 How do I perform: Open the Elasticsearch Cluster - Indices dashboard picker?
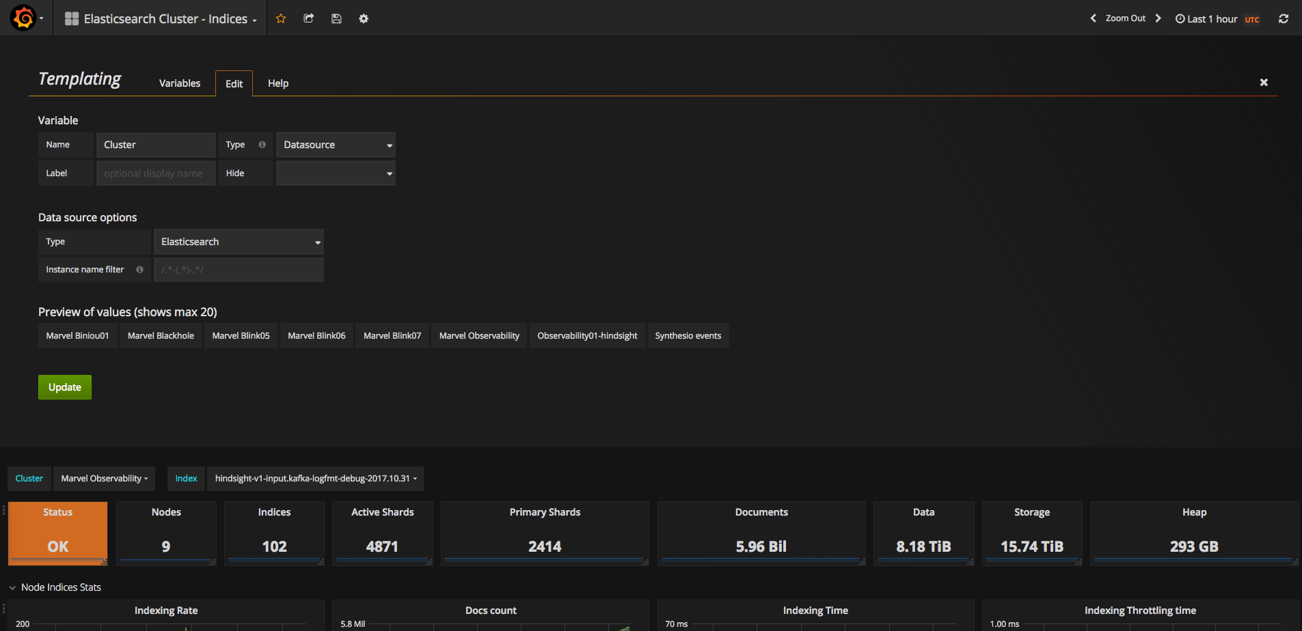161,18
